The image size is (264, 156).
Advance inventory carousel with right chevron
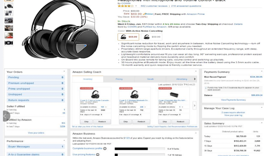point(194,105)
